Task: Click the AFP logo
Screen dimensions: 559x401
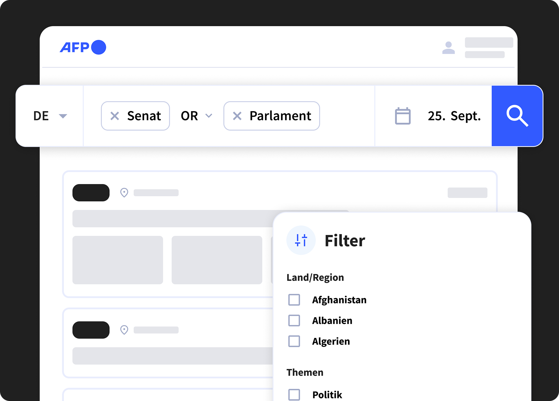Action: [83, 47]
